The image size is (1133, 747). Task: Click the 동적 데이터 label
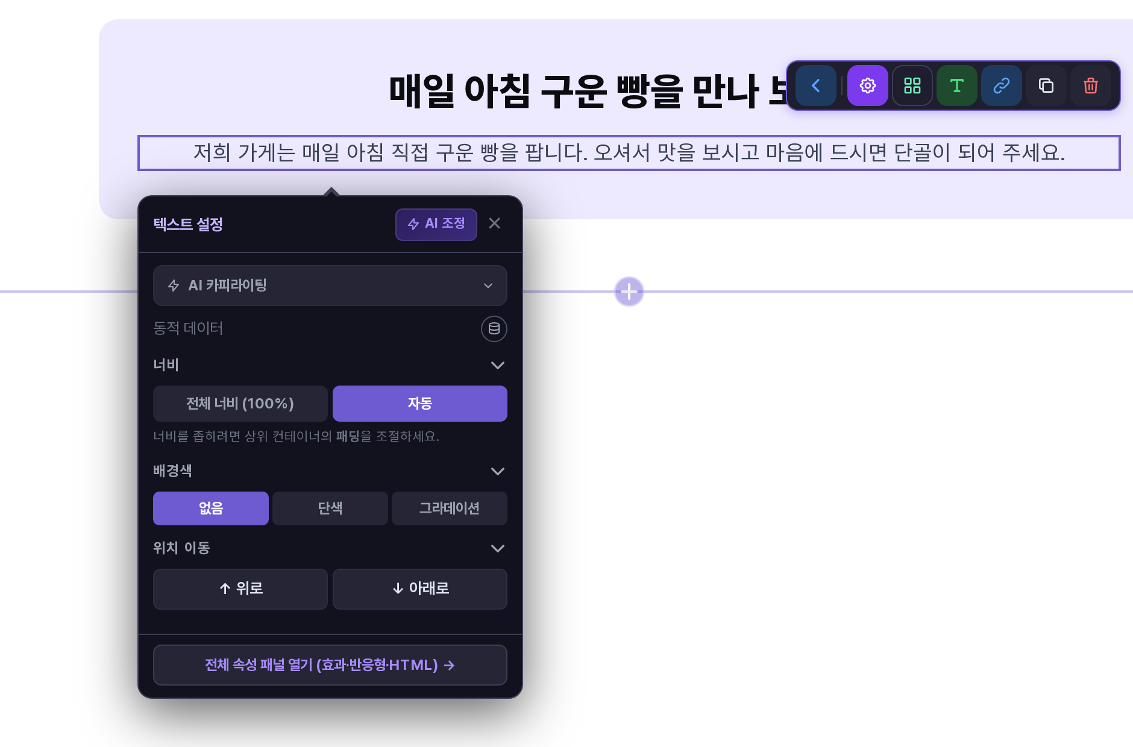[x=188, y=328]
